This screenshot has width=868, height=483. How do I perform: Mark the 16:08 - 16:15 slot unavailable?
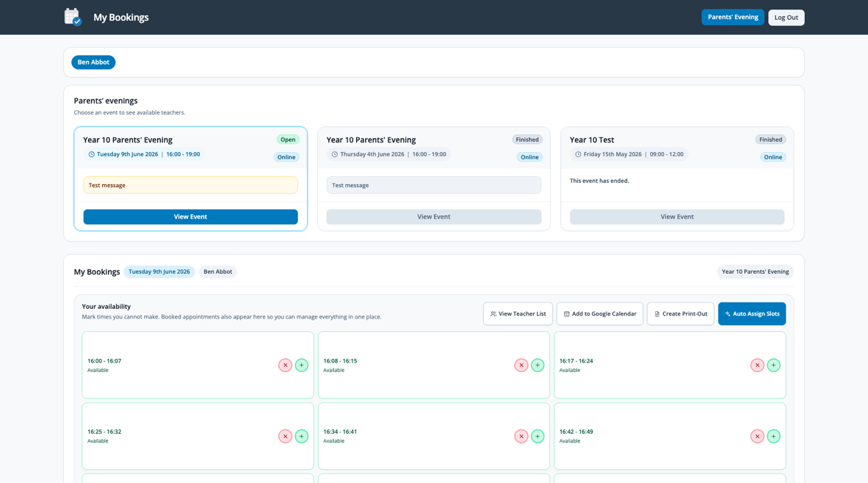click(521, 365)
